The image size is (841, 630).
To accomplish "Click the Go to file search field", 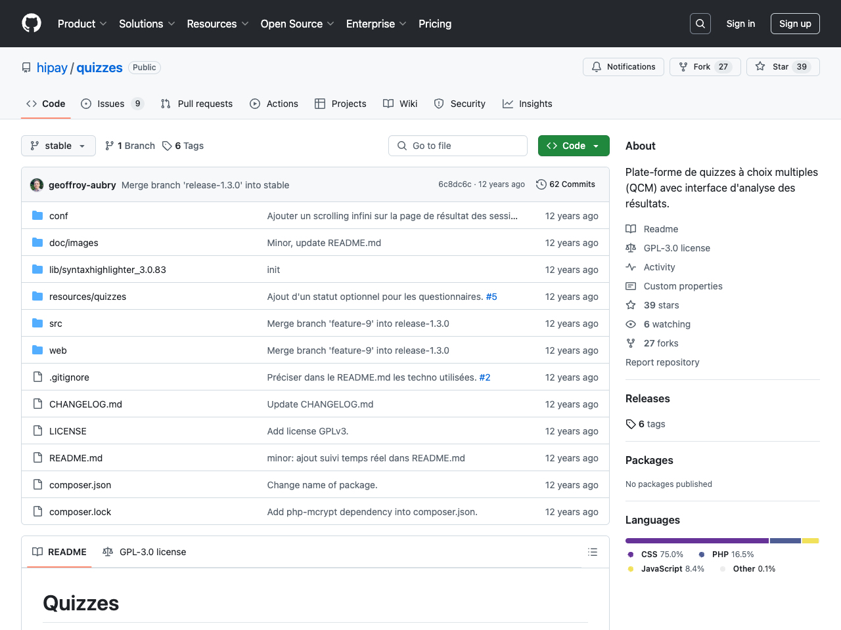I will click(458, 146).
